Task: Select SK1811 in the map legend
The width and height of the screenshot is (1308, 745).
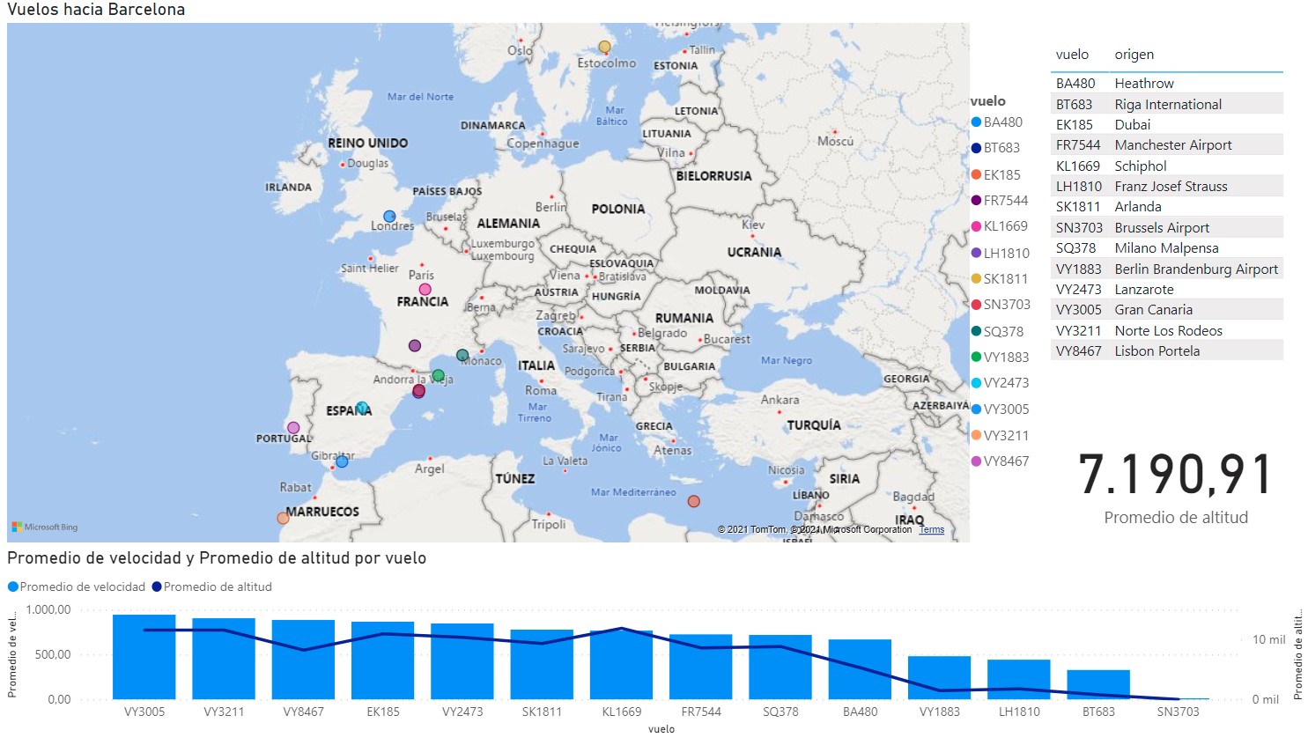Action: 1005,279
